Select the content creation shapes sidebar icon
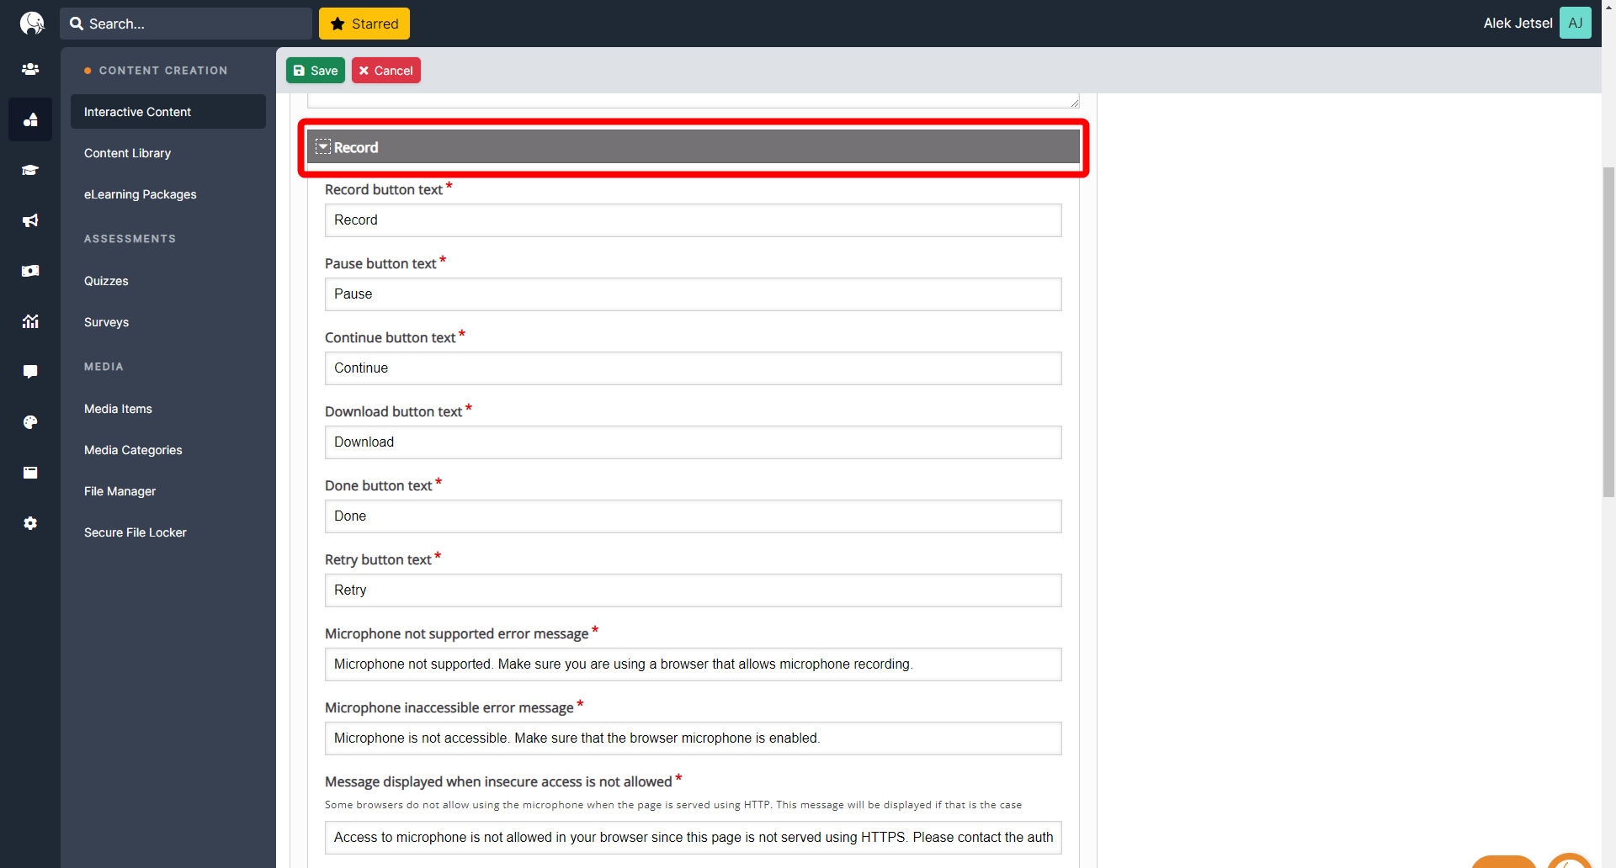 (30, 119)
